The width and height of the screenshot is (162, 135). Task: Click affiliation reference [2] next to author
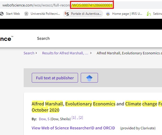pos(81,118)
